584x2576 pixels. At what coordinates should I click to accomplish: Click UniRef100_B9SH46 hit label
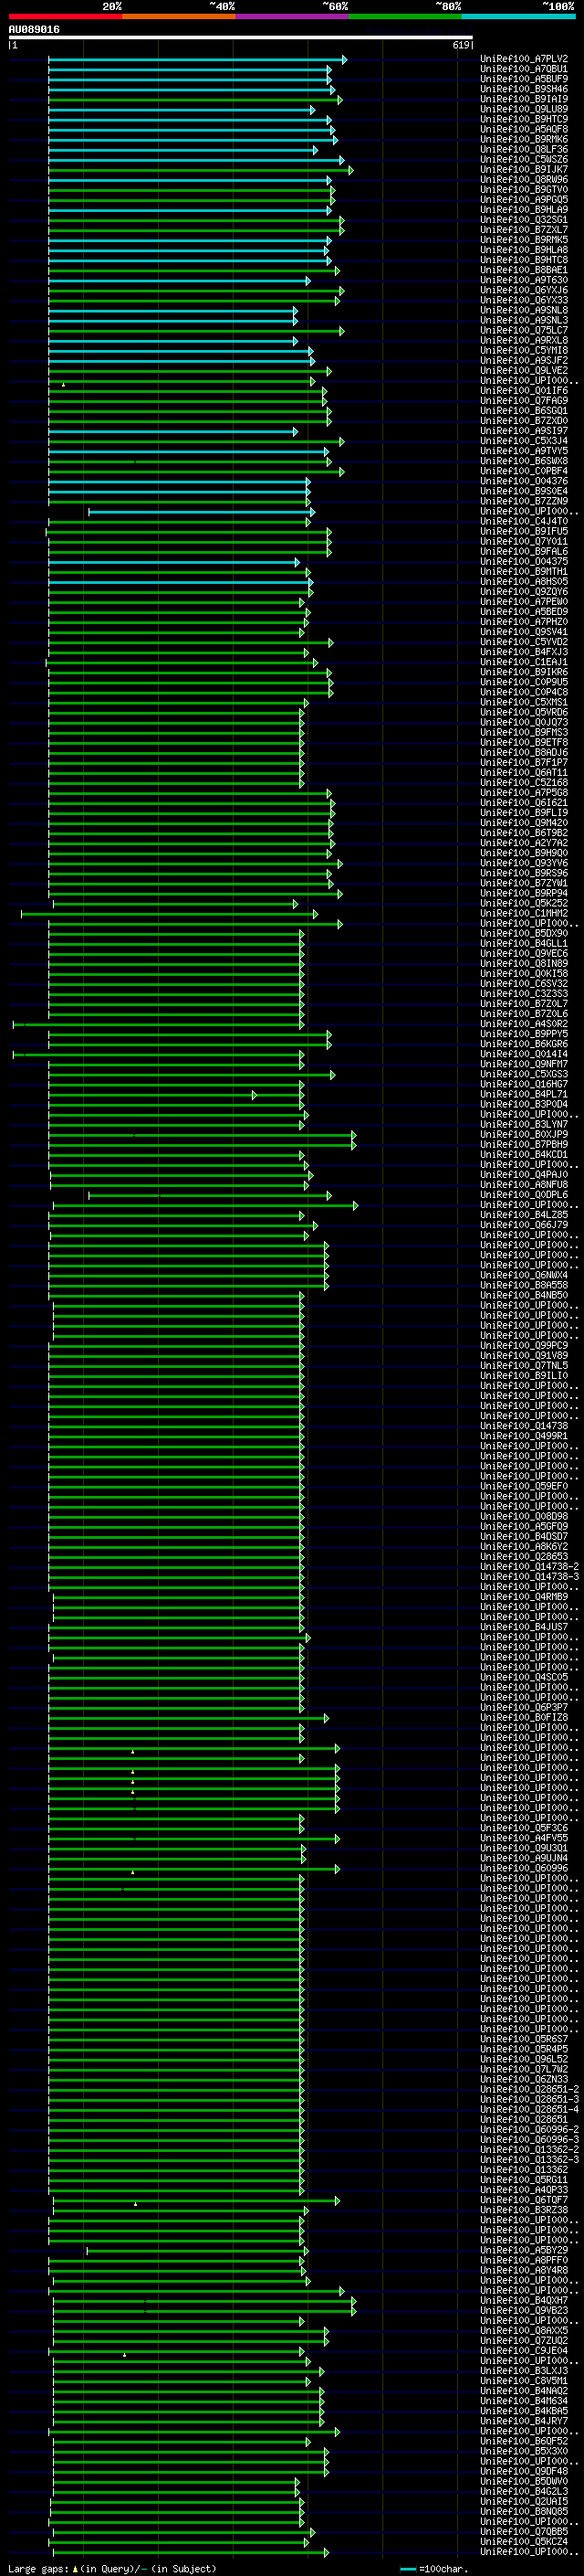tap(524, 90)
